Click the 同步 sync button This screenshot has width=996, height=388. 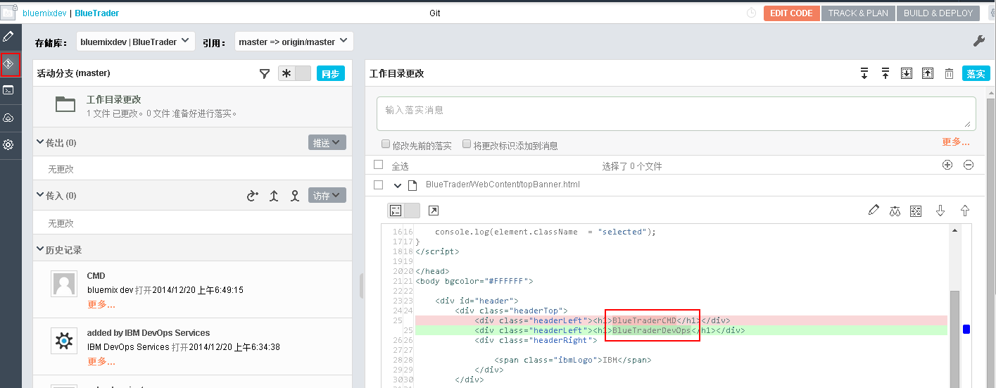coord(330,73)
